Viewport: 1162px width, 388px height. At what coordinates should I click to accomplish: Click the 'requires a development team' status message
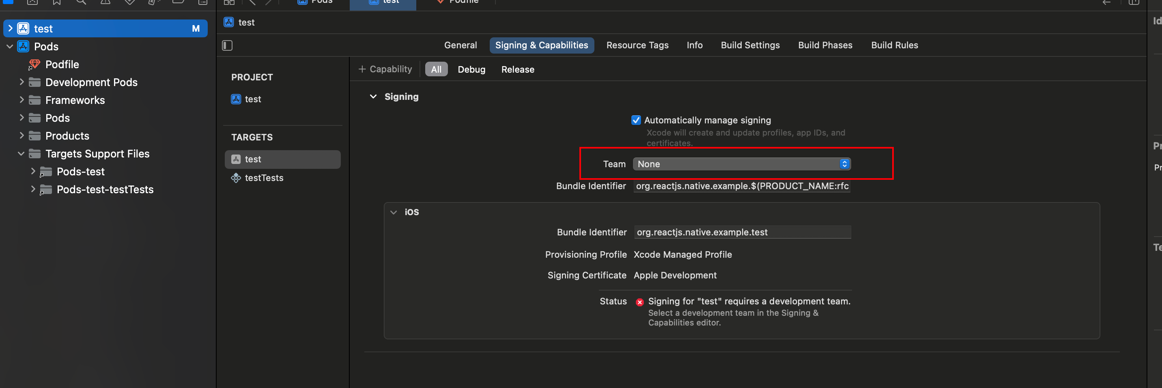(749, 302)
